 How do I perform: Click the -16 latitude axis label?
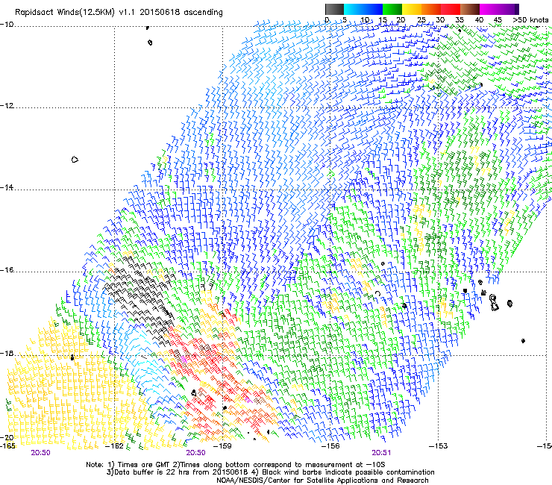click(7, 270)
